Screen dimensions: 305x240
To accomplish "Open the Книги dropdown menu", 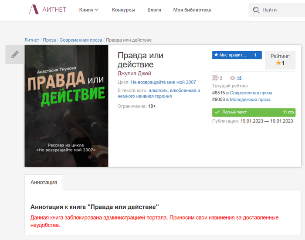I will [89, 10].
